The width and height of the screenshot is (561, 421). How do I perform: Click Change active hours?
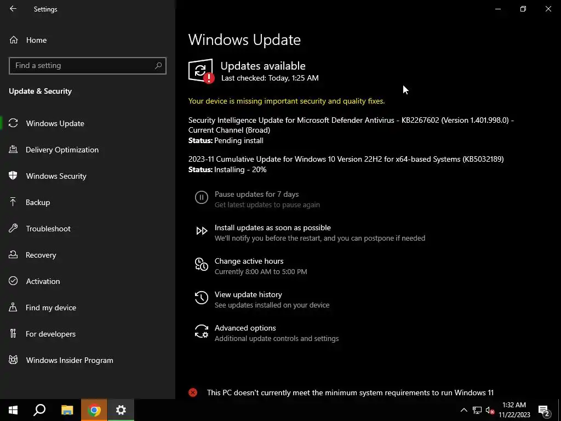[x=249, y=261]
